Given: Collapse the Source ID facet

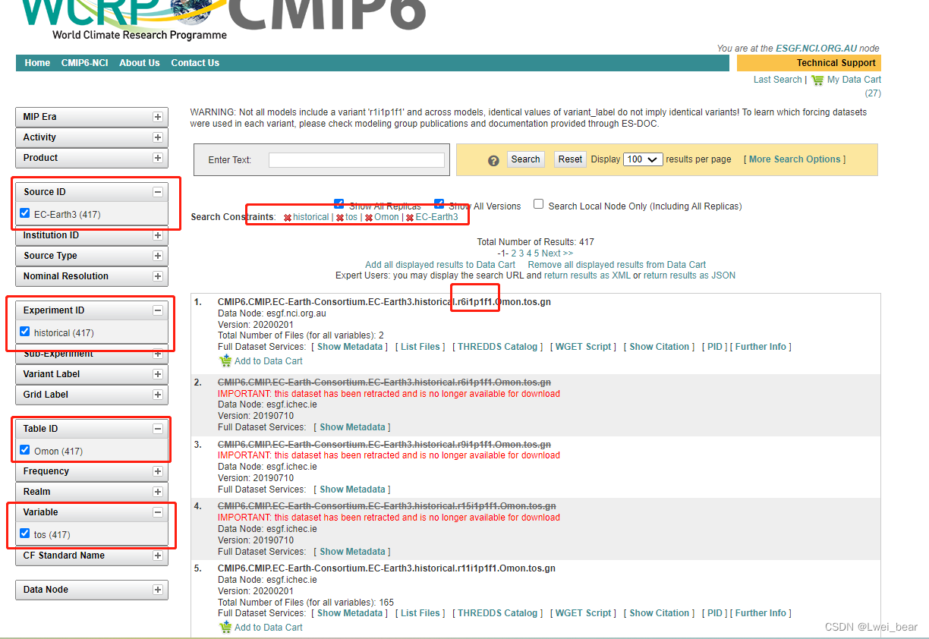Looking at the screenshot, I should coord(157,192).
